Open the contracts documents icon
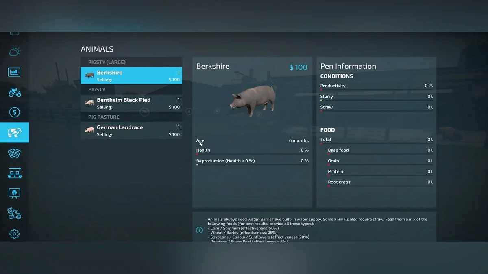The height and width of the screenshot is (274, 488). 15,153
